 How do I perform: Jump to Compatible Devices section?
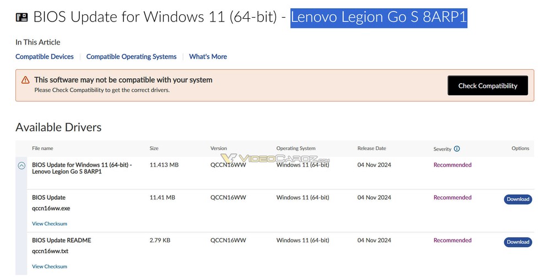tap(45, 57)
